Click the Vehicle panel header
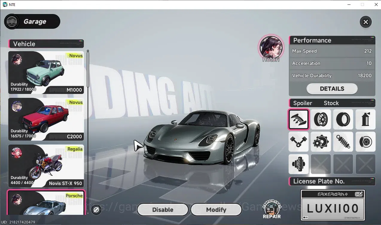Image resolution: width=381 pixels, height=225 pixels. coord(46,44)
